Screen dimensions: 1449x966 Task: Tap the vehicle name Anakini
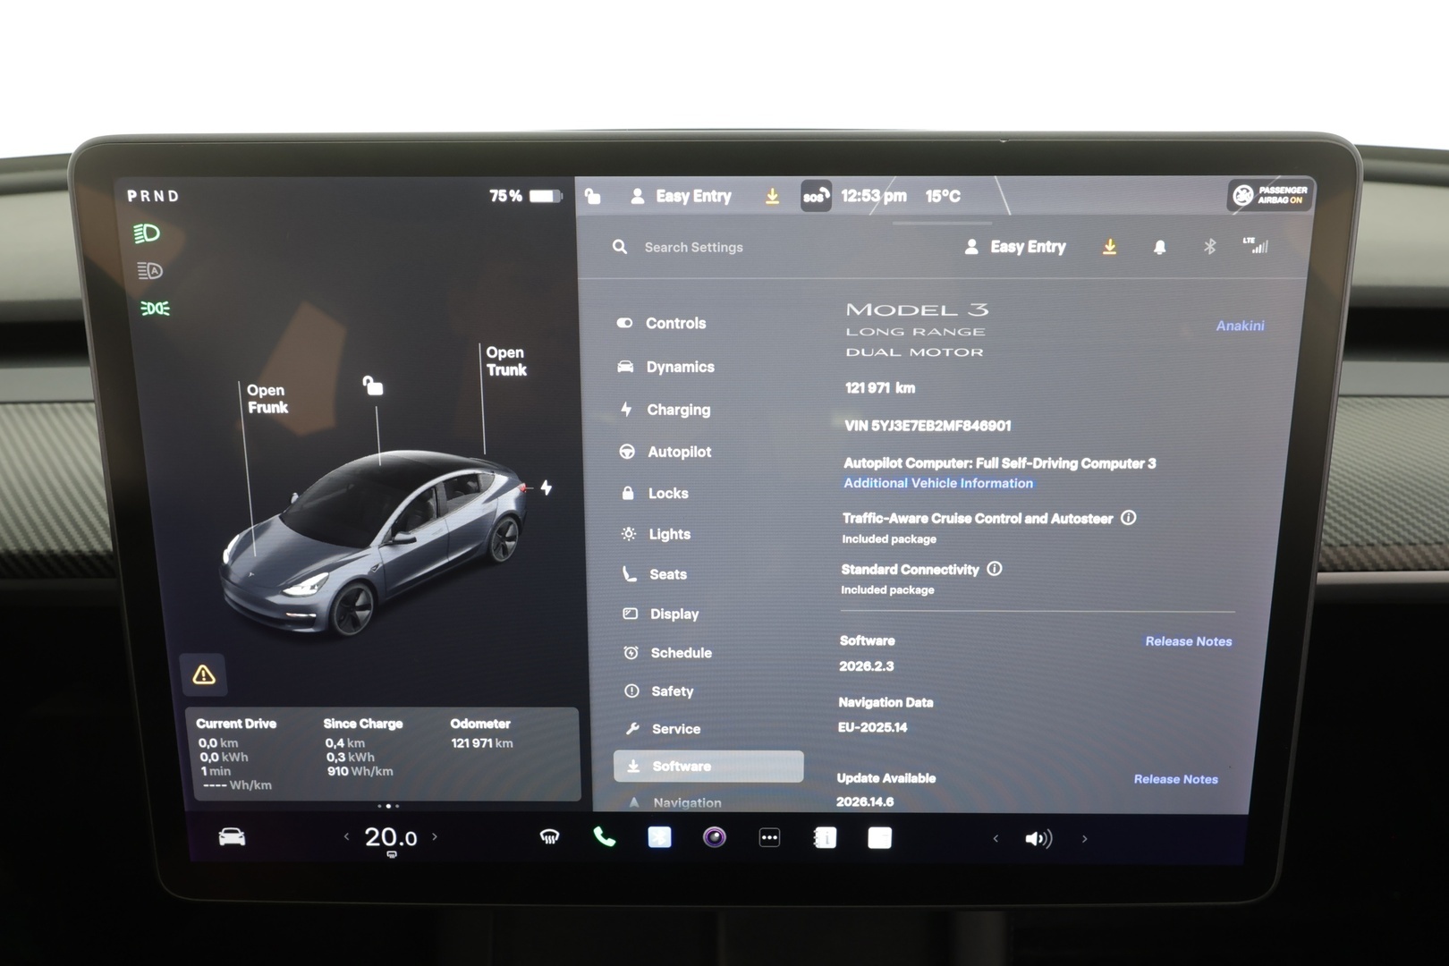pyautogui.click(x=1240, y=326)
